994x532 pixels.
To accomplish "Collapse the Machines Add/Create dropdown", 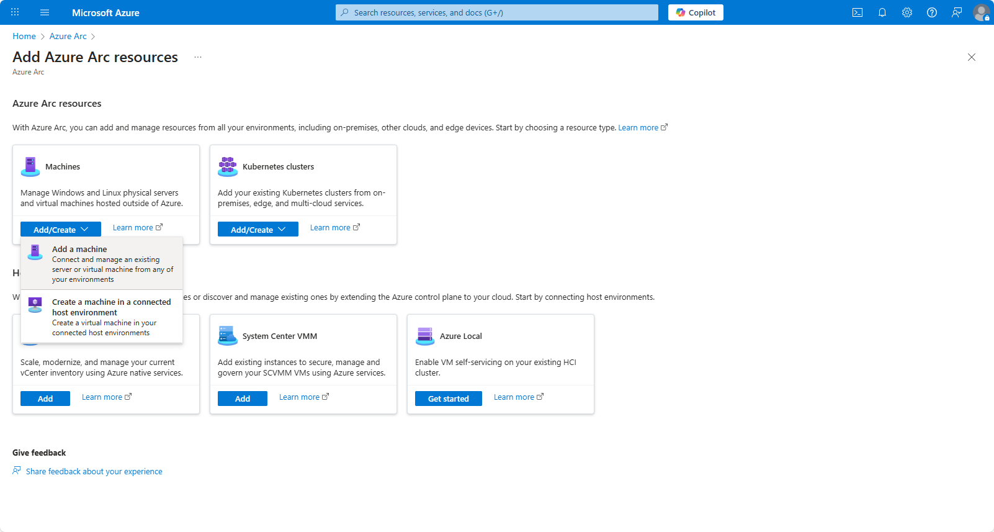I will point(61,229).
